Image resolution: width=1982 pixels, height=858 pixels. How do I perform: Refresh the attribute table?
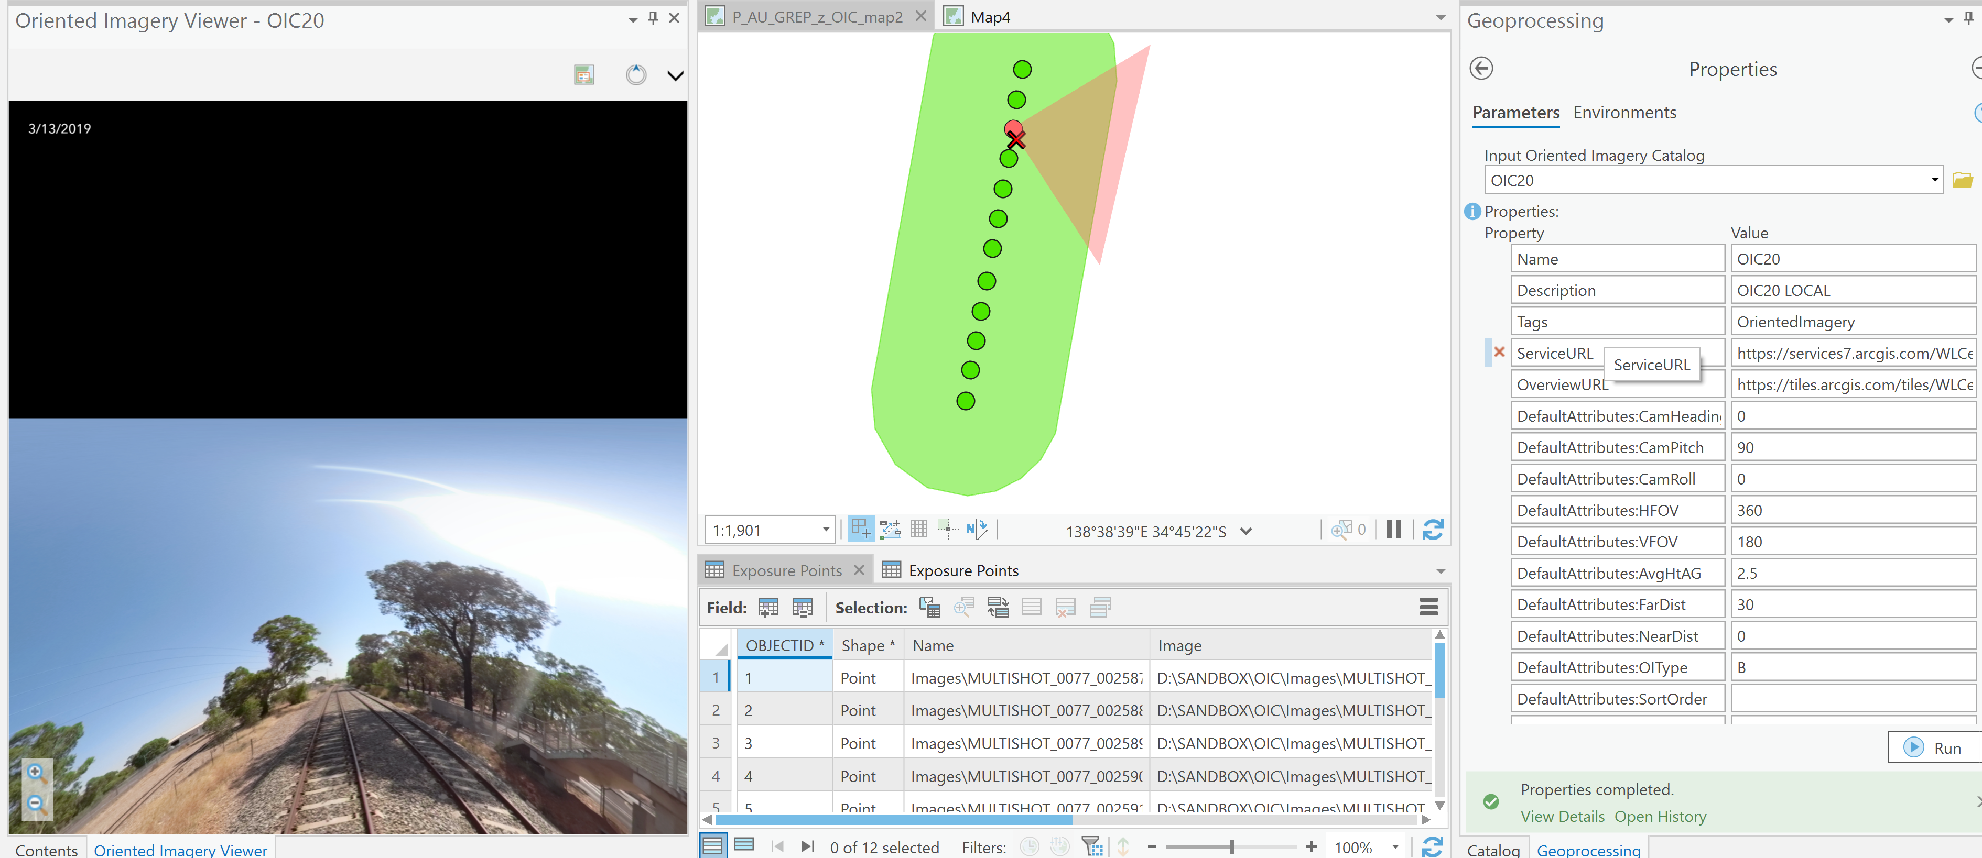tap(1432, 847)
